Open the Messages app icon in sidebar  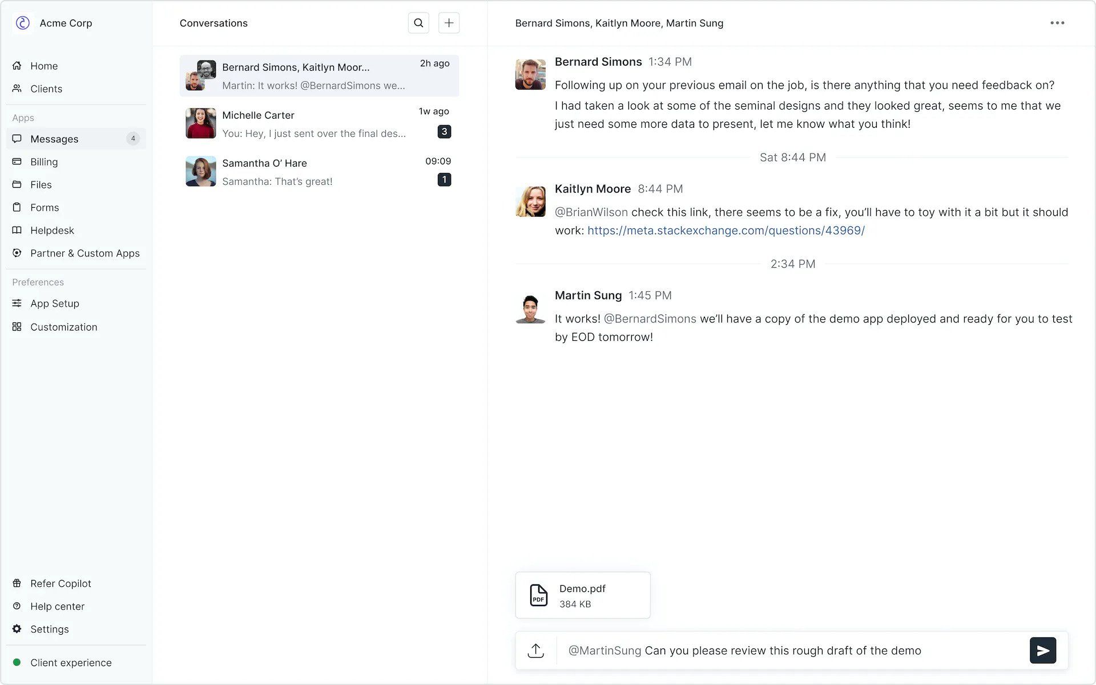tap(17, 139)
